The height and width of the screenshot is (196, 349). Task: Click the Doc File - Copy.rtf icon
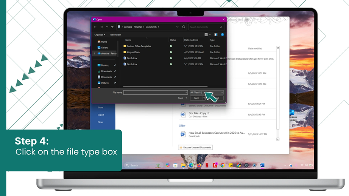pyautogui.click(x=183, y=114)
